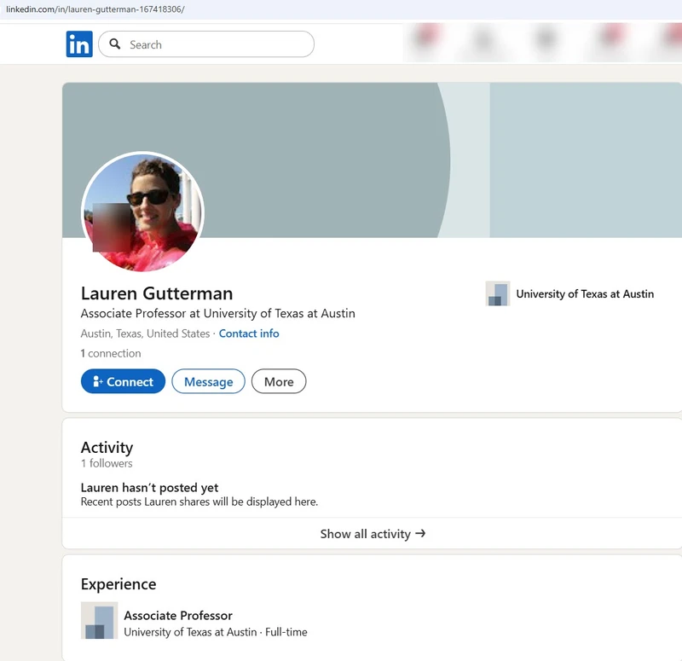The width and height of the screenshot is (682, 661).
Task: Click the company logo in Experience section
Action: pos(99,621)
